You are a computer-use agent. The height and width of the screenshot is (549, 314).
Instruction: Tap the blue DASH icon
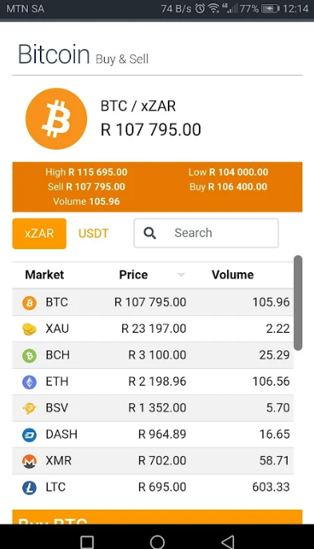click(x=30, y=435)
